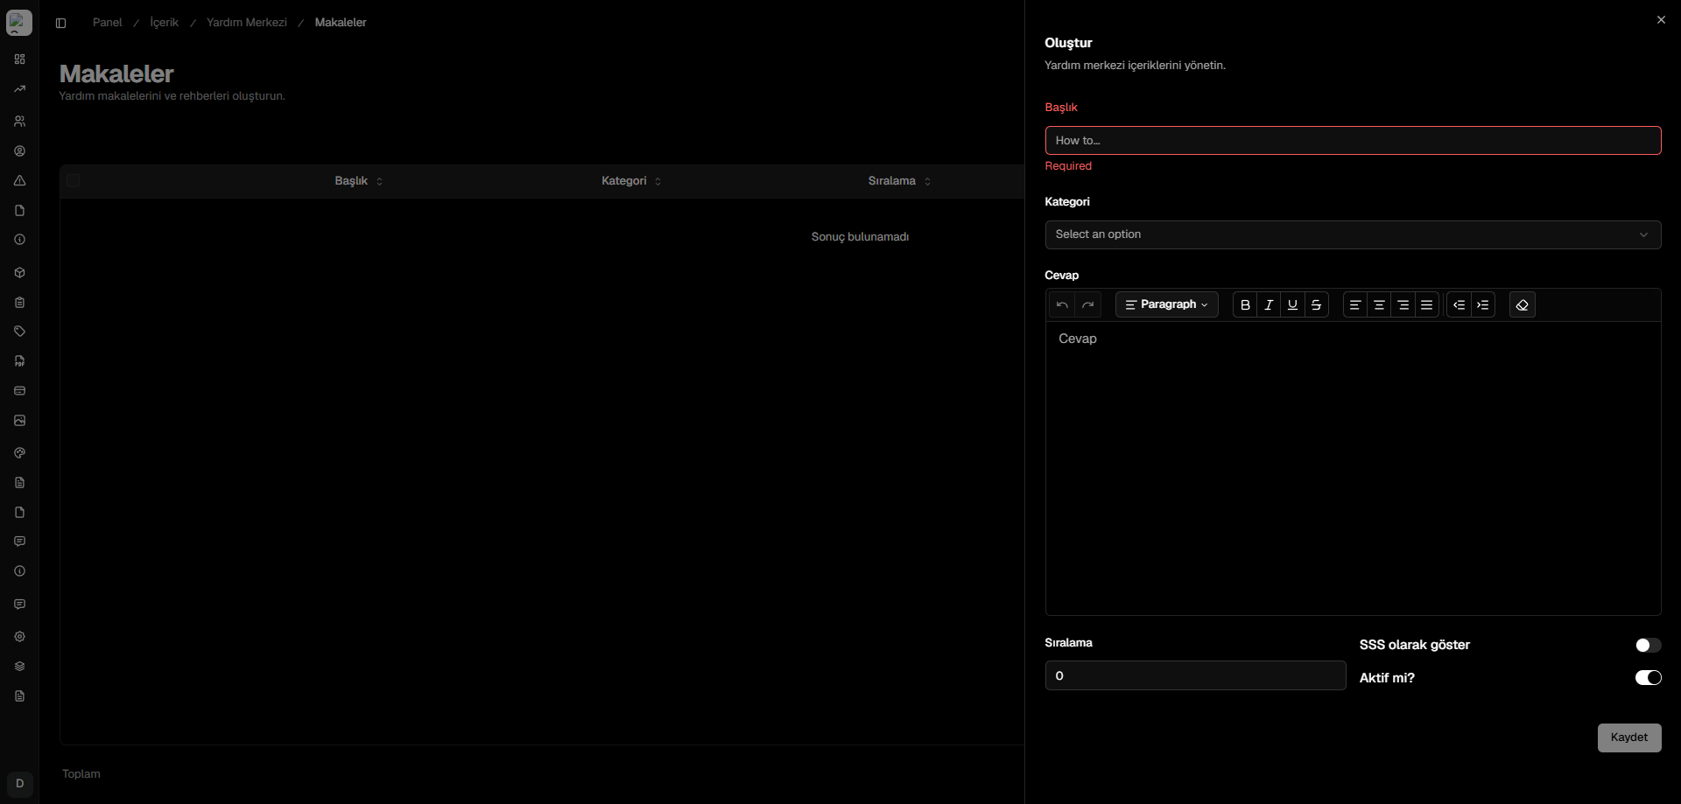The width and height of the screenshot is (1681, 804).
Task: Sort the table by Başlık column
Action: (x=359, y=181)
